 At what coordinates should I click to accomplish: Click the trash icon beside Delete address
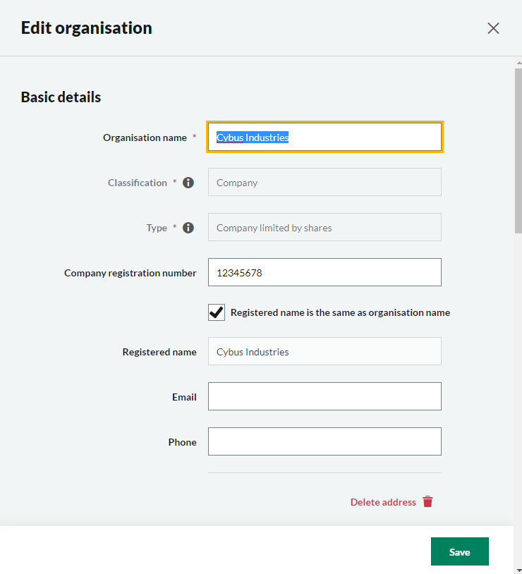pyautogui.click(x=428, y=502)
